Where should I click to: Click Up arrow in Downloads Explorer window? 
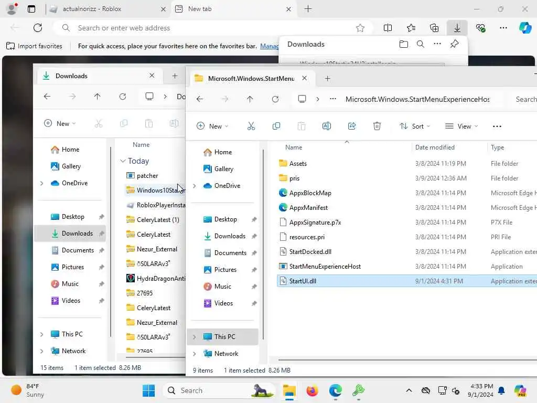(x=97, y=97)
